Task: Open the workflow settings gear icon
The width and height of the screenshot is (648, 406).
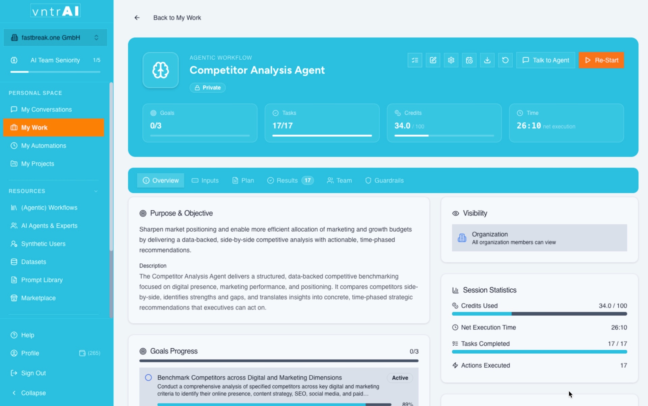Action: click(x=451, y=60)
